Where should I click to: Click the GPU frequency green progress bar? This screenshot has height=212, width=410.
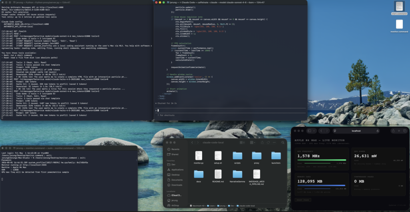coord(322,160)
